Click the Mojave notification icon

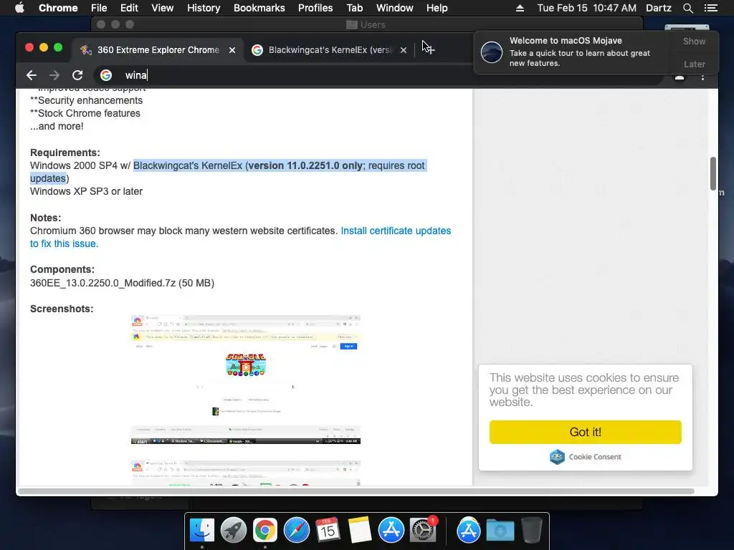492,52
